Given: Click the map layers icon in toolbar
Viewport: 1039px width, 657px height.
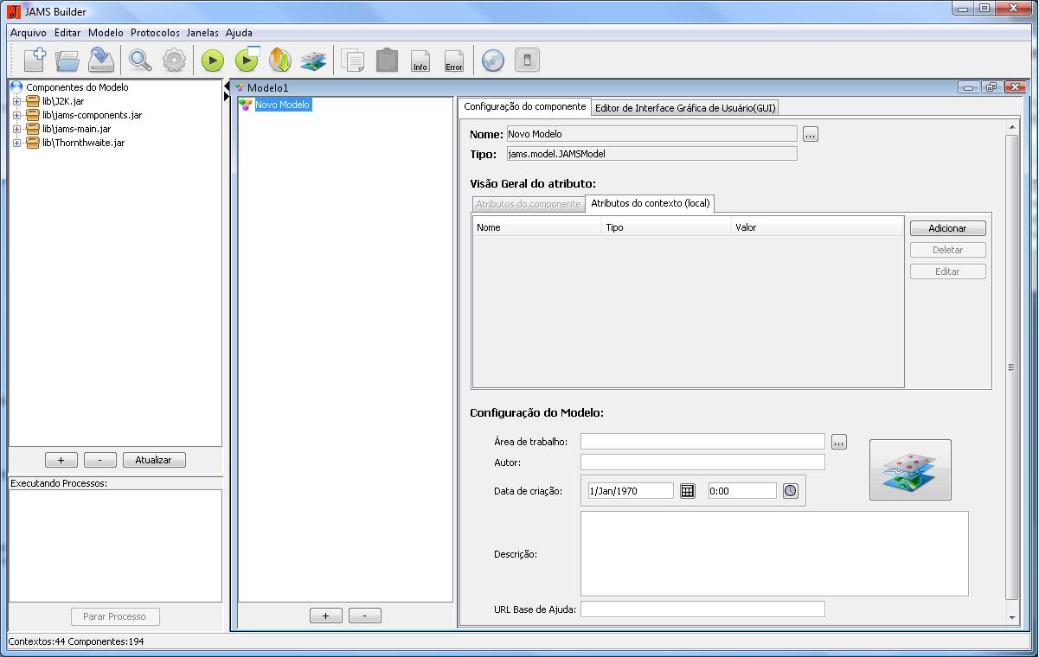Looking at the screenshot, I should [x=313, y=61].
